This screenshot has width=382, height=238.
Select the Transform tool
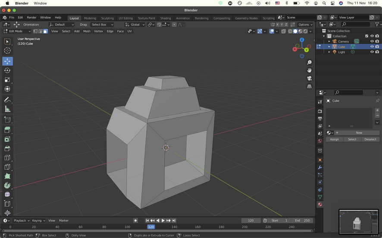(7, 89)
